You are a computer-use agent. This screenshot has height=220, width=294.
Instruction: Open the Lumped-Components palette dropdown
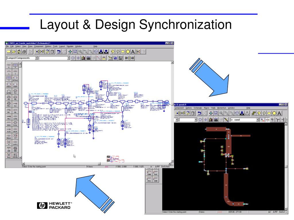(x=36, y=58)
